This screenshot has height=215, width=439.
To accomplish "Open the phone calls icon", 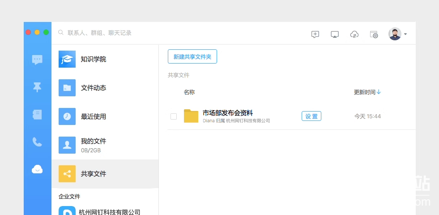I will (37, 142).
